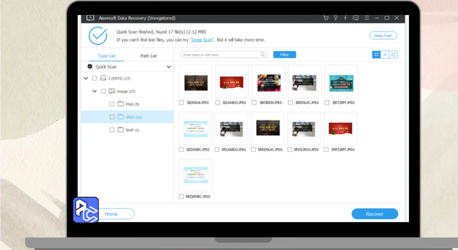The width and height of the screenshot is (458, 250).
Task: Switch to detail content view
Action: [393, 55]
